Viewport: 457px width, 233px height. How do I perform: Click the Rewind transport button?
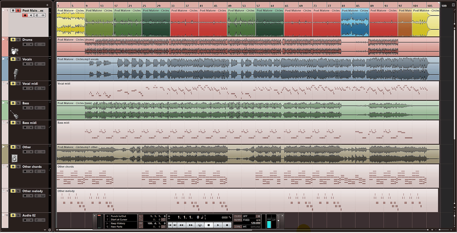pyautogui.click(x=181, y=225)
